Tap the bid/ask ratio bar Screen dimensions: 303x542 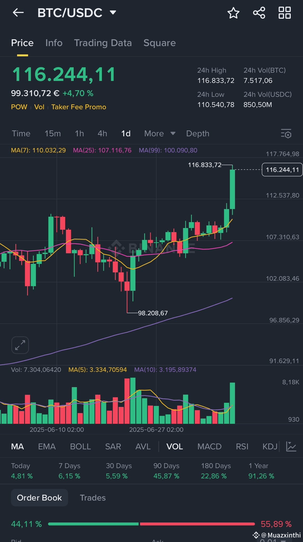(151, 524)
